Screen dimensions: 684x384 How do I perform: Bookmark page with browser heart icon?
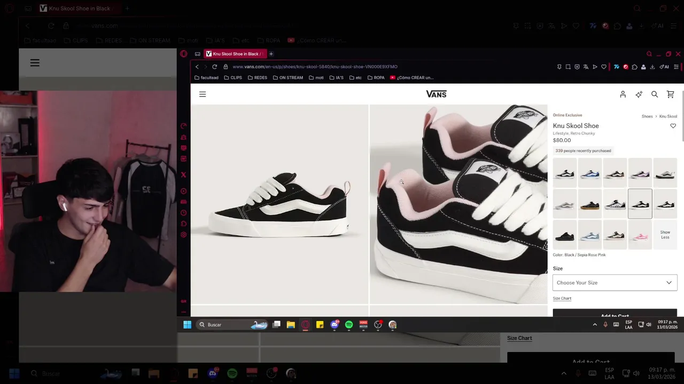click(604, 67)
